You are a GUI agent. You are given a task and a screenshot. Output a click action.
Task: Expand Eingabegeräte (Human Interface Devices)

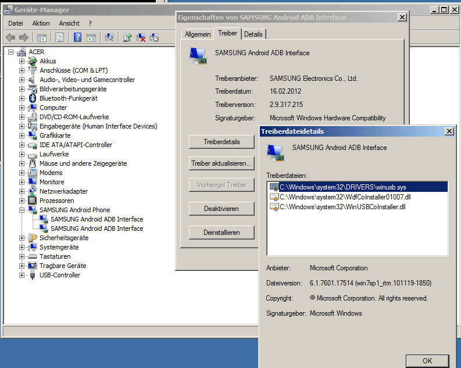22,126
